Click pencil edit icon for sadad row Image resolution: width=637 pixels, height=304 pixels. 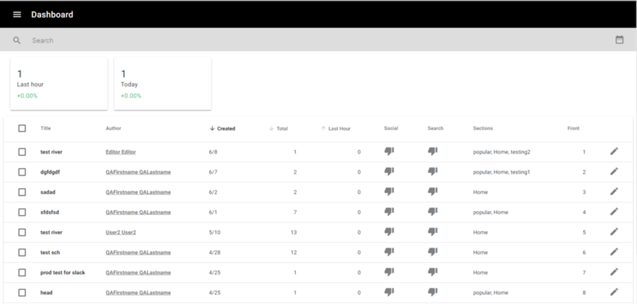pyautogui.click(x=614, y=192)
